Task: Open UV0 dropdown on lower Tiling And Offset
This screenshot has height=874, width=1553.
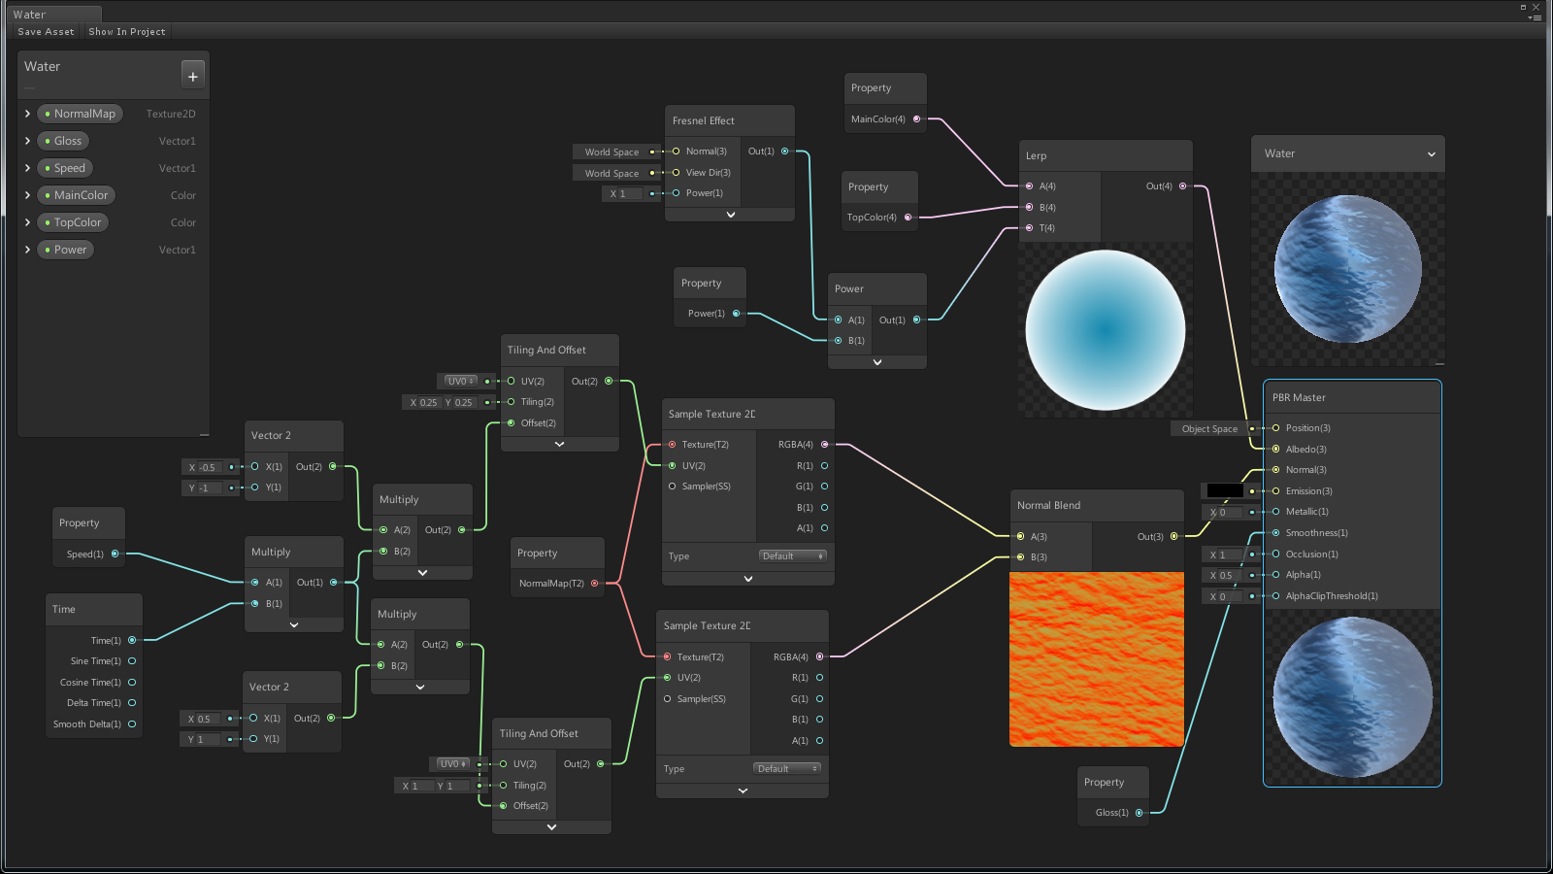Action: pyautogui.click(x=452, y=764)
